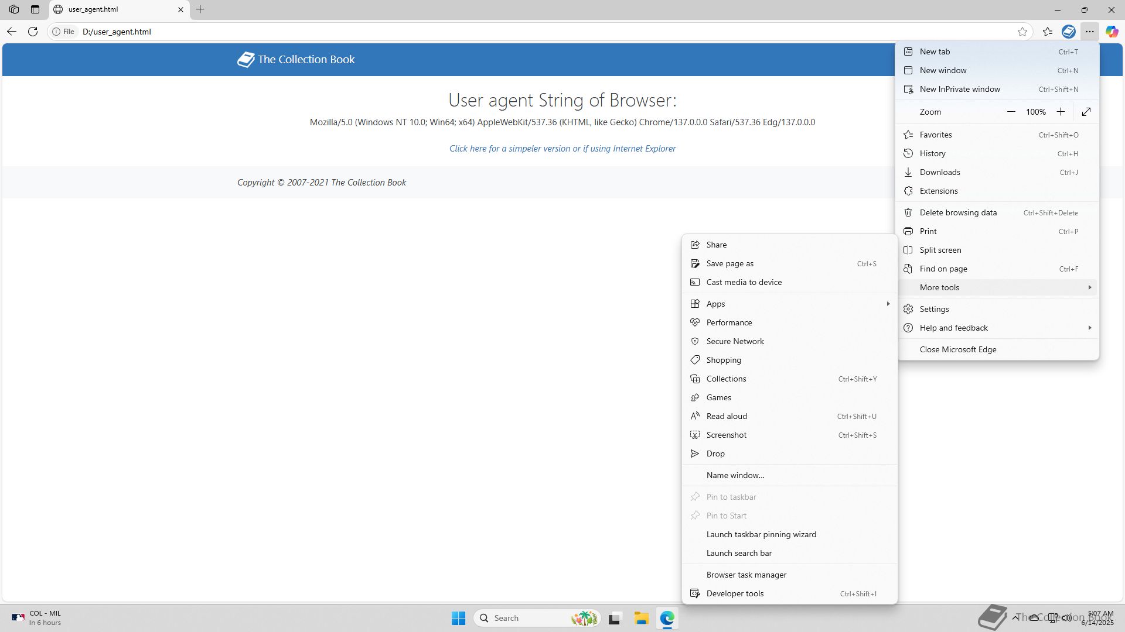Open a new tab with plus button
The image size is (1125, 632).
(200, 9)
